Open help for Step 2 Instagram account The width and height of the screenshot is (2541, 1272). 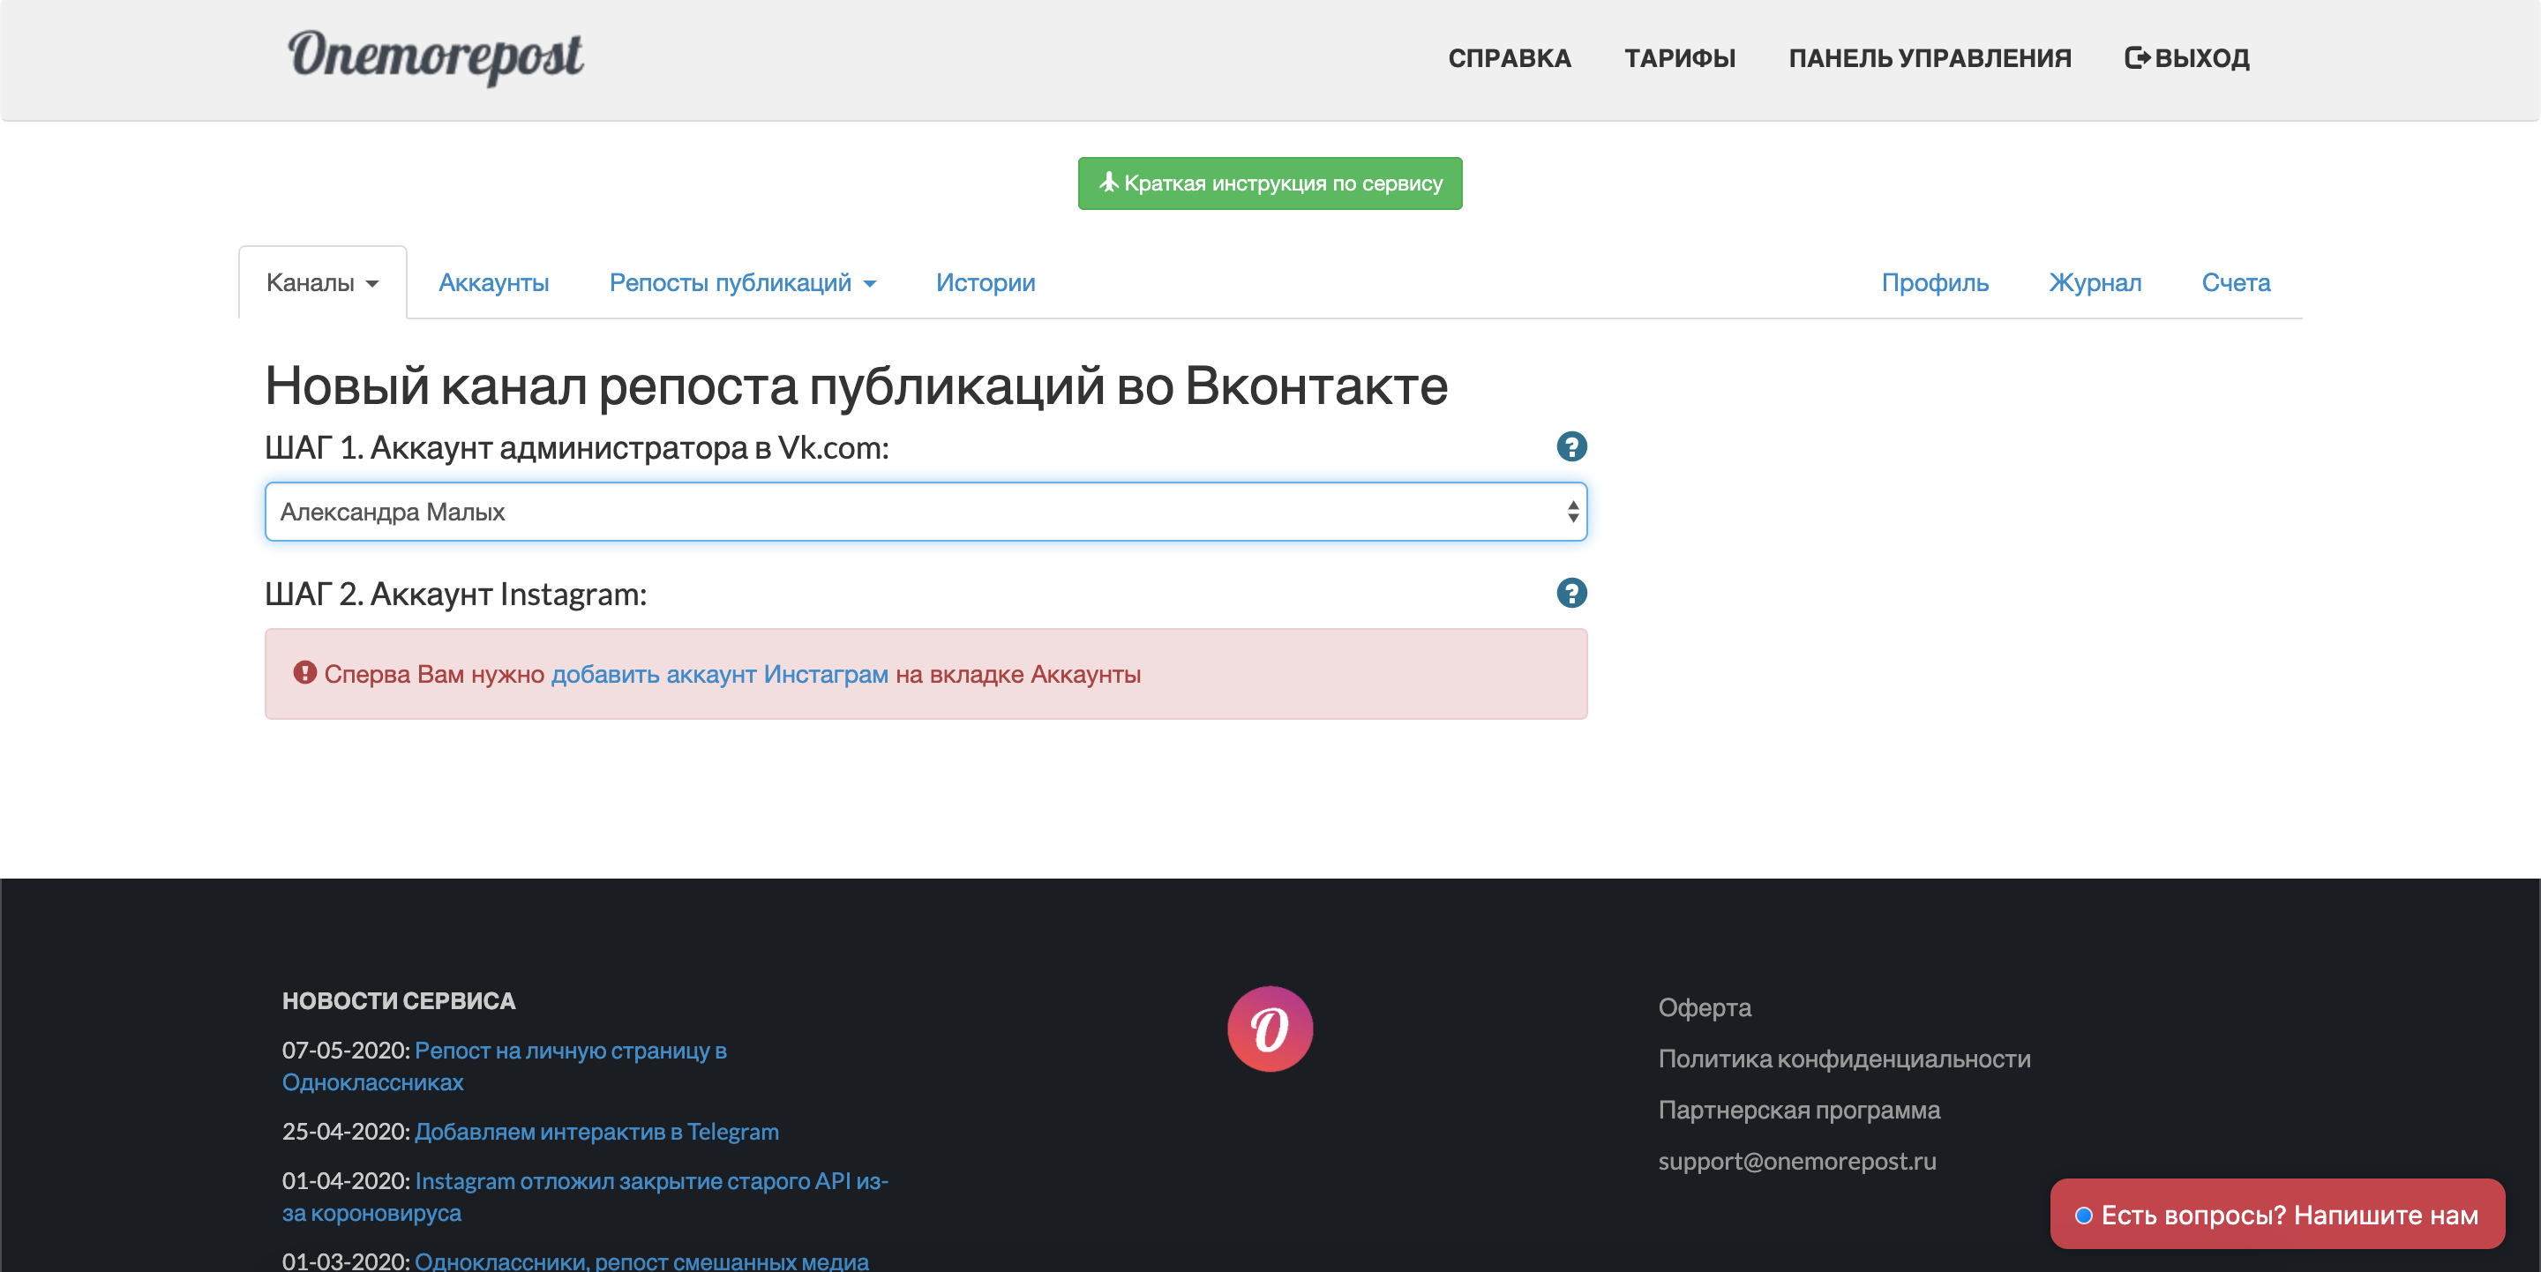[x=1571, y=593]
